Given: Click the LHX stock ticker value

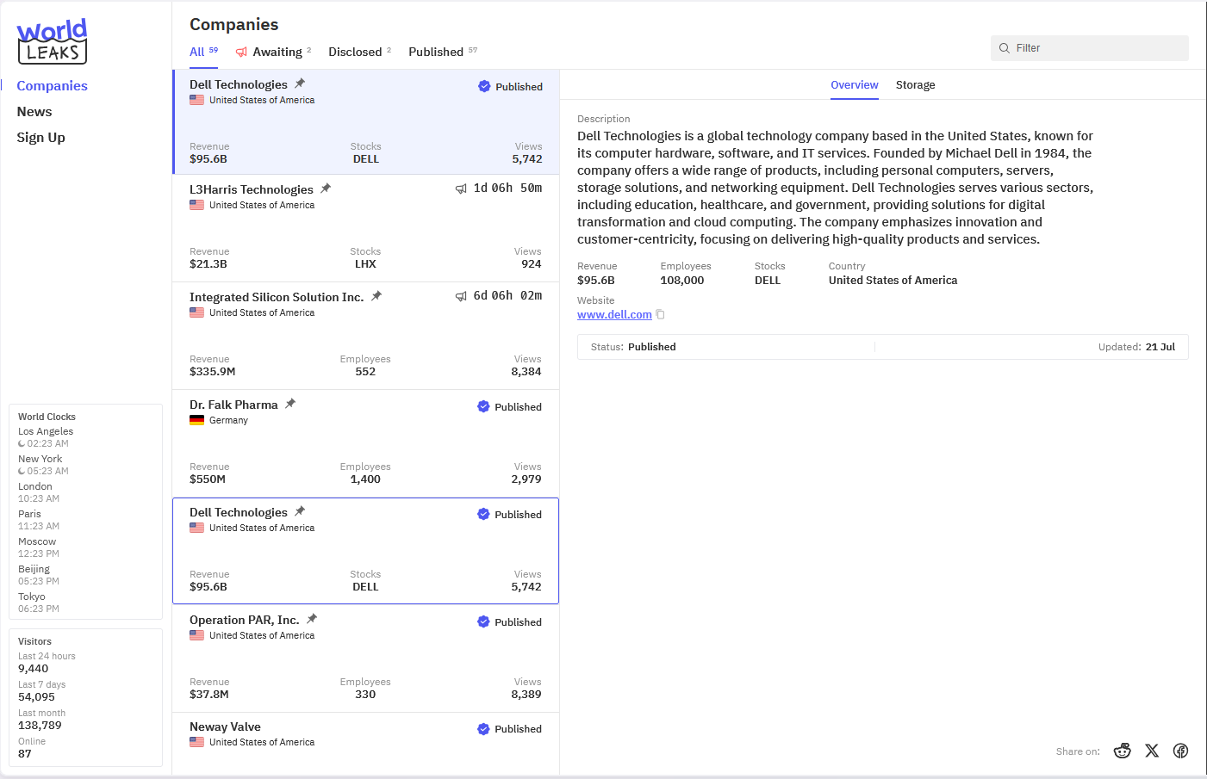Looking at the screenshot, I should [365, 264].
